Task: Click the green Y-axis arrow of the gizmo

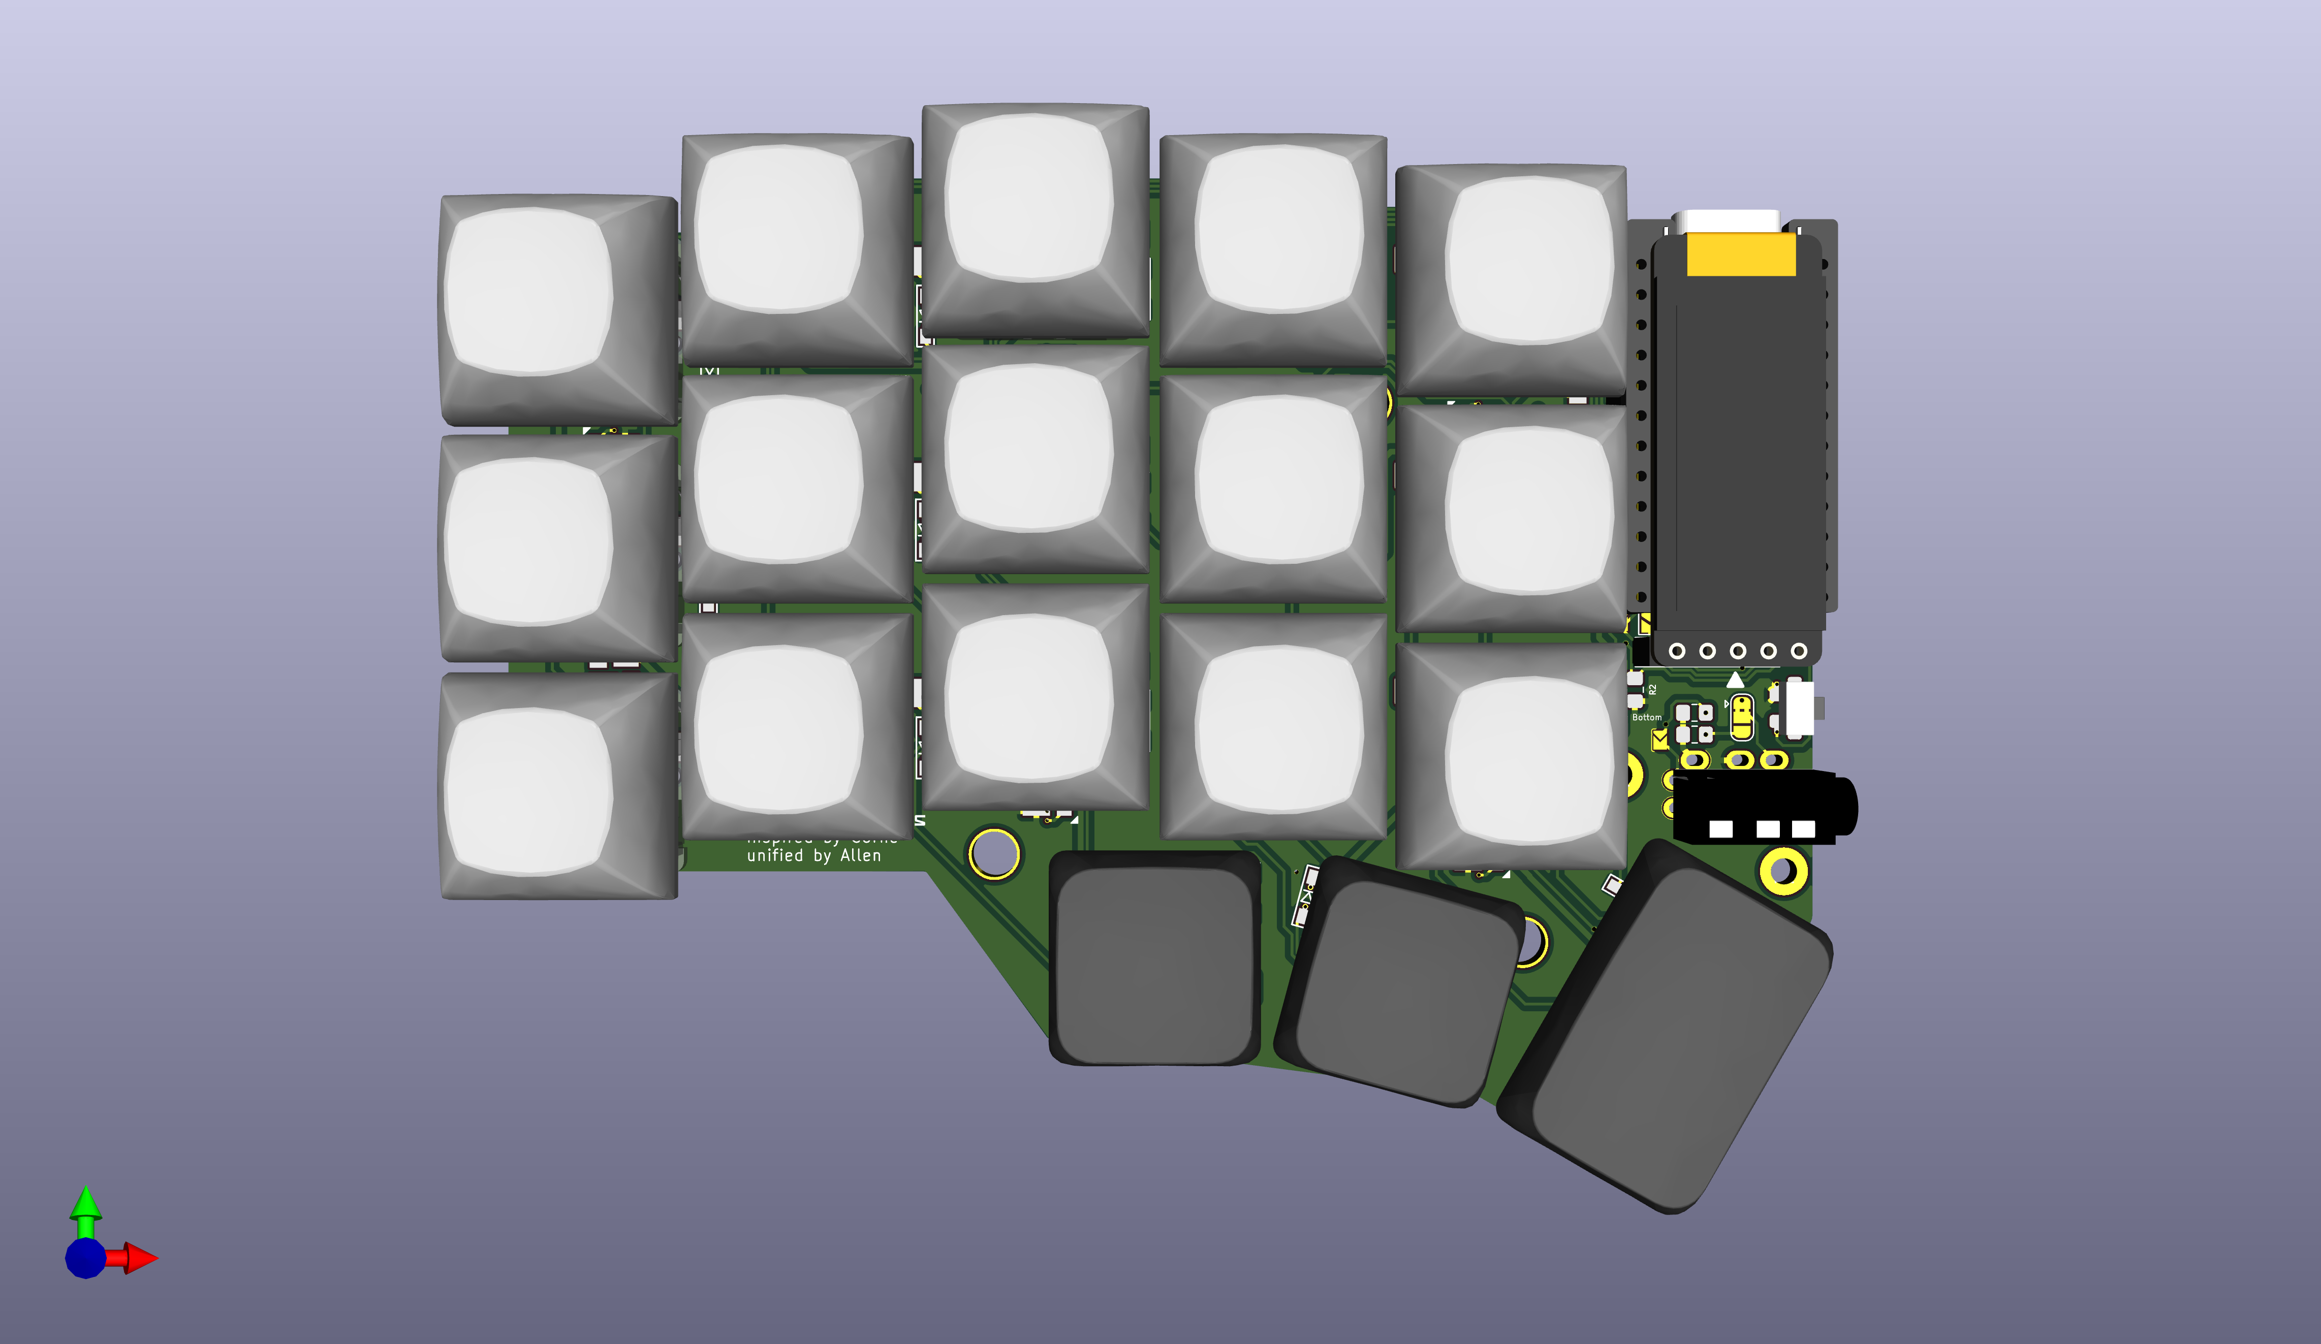Action: 86,1210
